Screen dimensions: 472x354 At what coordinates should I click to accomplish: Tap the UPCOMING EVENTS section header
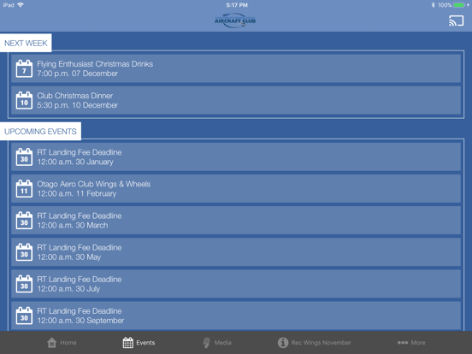(x=40, y=131)
